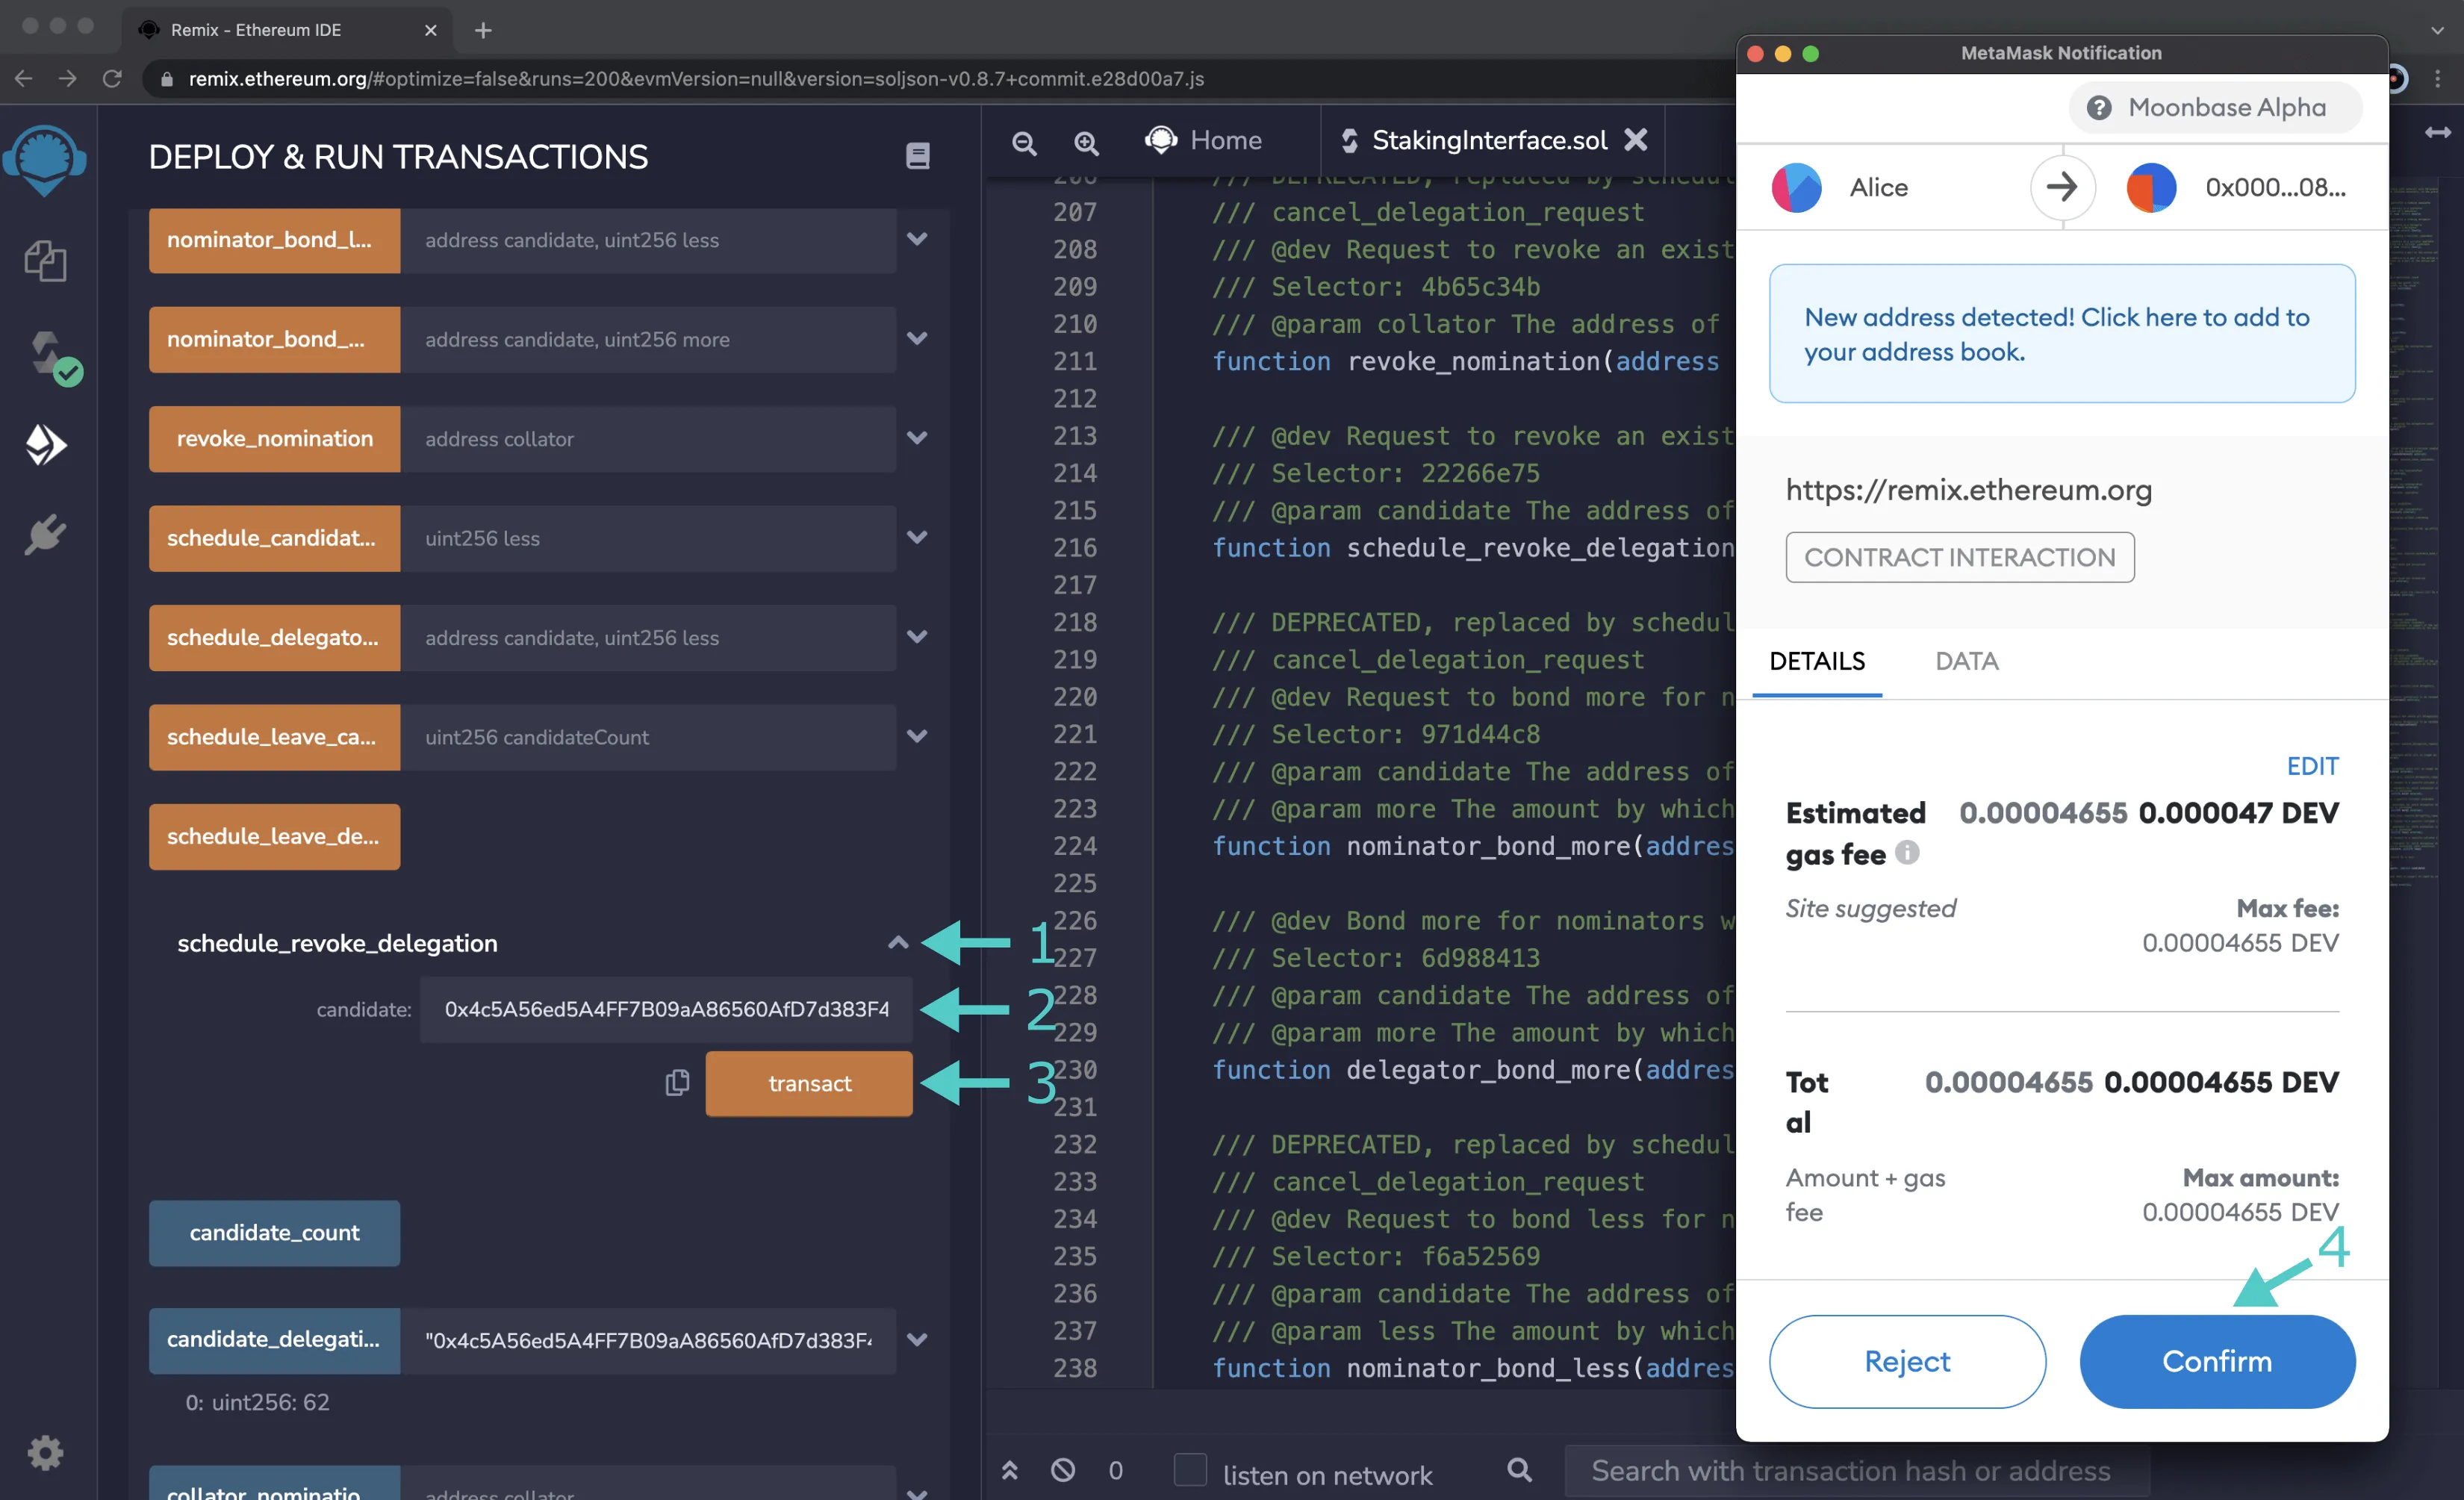Click the documentation icon beside the Deploy & Run title
This screenshot has width=2464, height=1500.
917,156
